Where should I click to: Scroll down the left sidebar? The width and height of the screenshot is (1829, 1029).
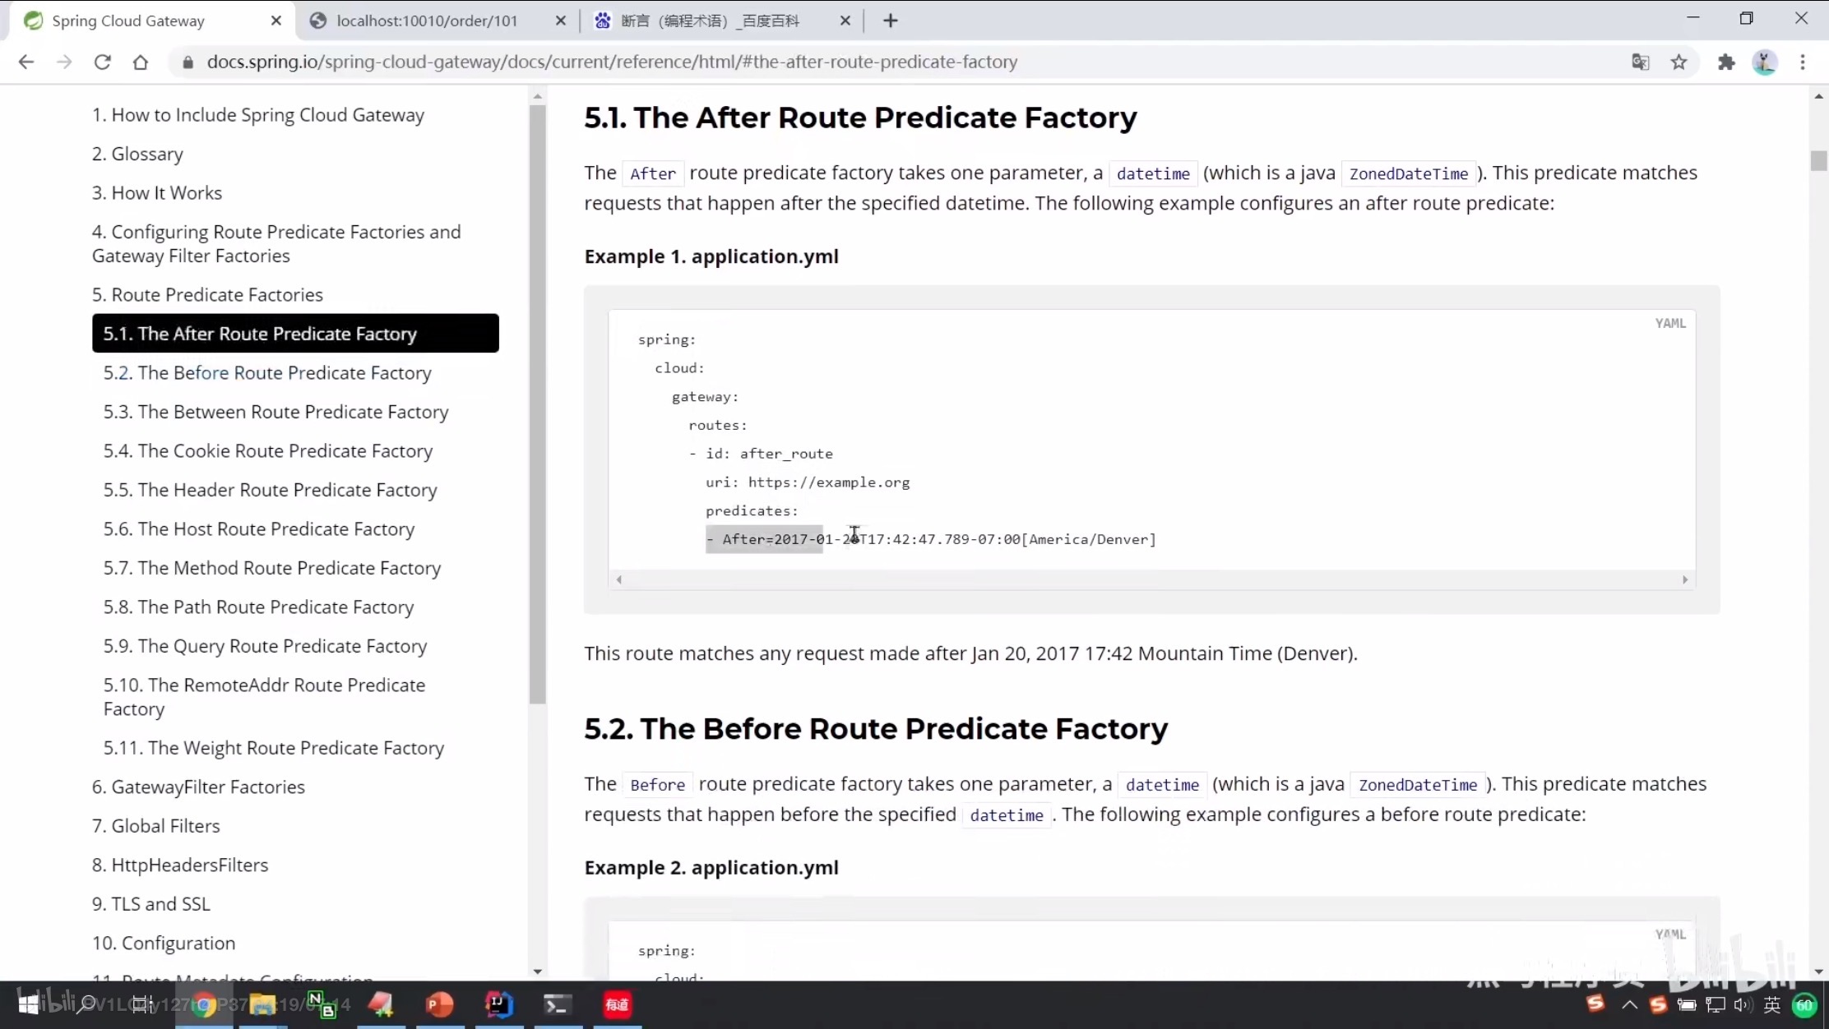click(538, 971)
